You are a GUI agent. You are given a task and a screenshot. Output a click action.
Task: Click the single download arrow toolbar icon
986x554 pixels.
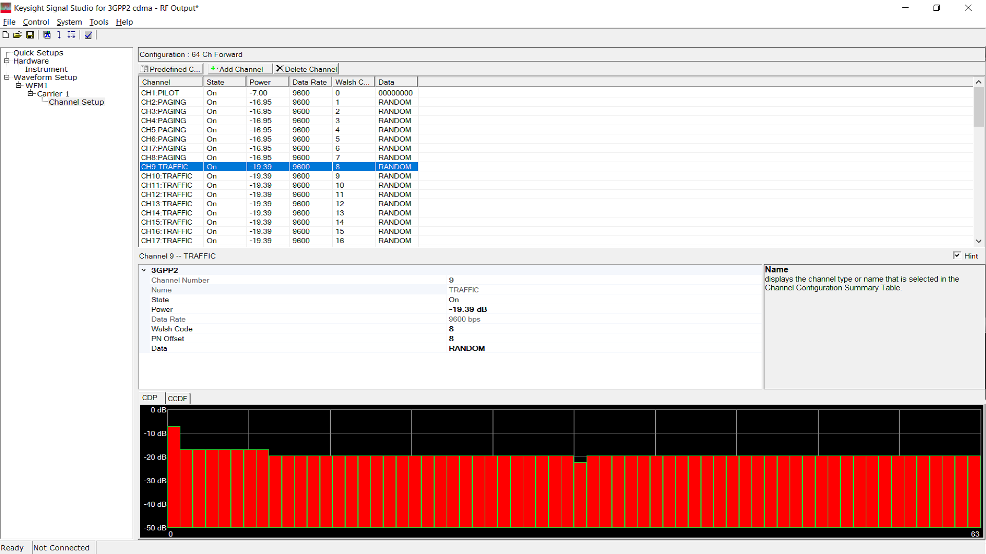coord(59,35)
